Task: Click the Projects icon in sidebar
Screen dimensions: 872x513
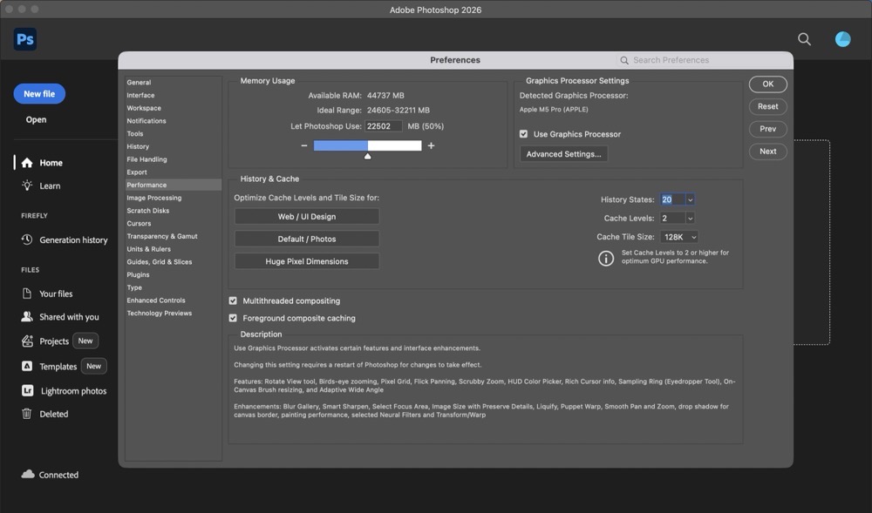Action: (x=27, y=341)
